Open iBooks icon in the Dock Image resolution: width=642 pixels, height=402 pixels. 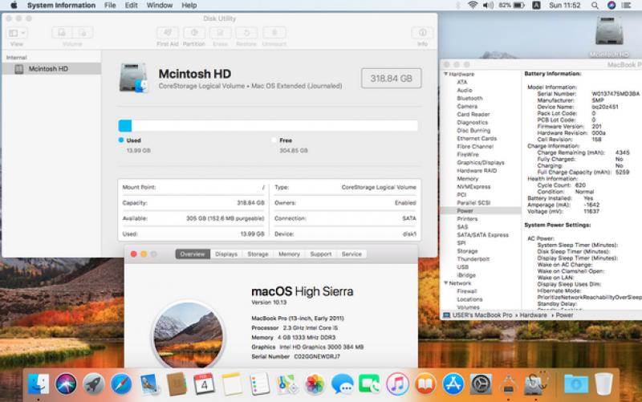(425, 384)
